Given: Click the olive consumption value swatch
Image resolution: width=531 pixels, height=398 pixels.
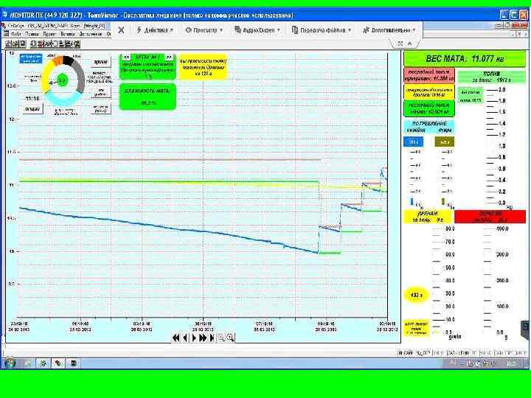Looking at the screenshot, I should (x=444, y=142).
